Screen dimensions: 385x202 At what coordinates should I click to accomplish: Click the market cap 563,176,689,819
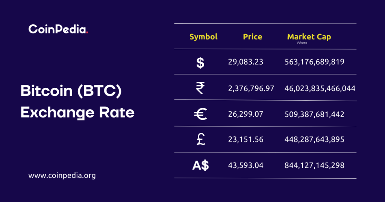pos(315,62)
